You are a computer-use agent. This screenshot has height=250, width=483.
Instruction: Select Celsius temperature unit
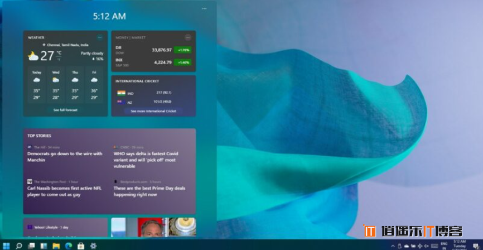(59, 53)
